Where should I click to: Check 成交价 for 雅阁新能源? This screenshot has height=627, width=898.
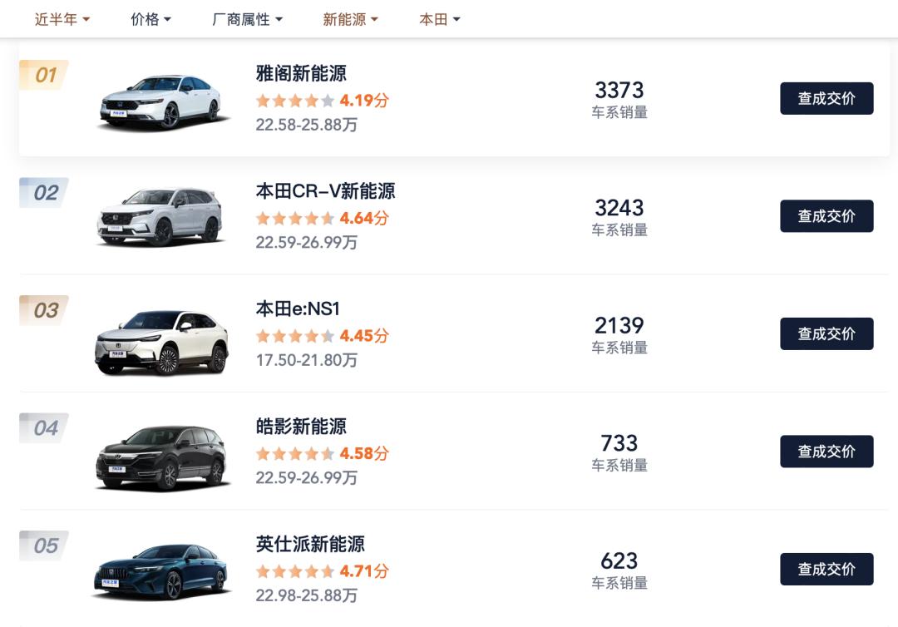point(826,98)
